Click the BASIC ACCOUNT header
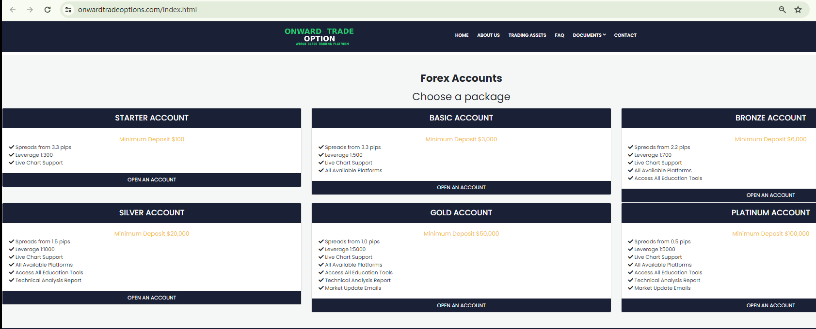The height and width of the screenshot is (329, 816). click(x=461, y=118)
